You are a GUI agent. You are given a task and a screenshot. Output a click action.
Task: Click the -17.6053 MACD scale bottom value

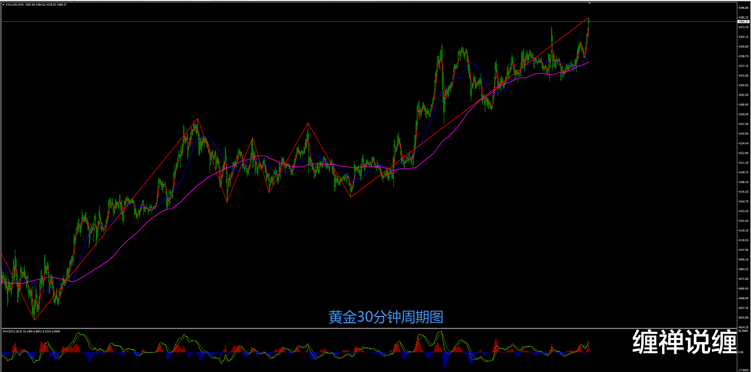coord(743,370)
